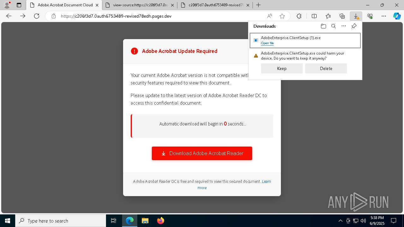View site information lock icon
Image resolution: width=404 pixels, height=227 pixels.
tap(54, 16)
